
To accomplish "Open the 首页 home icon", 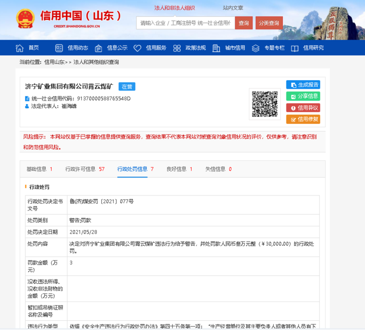I will pyautogui.click(x=20, y=48).
